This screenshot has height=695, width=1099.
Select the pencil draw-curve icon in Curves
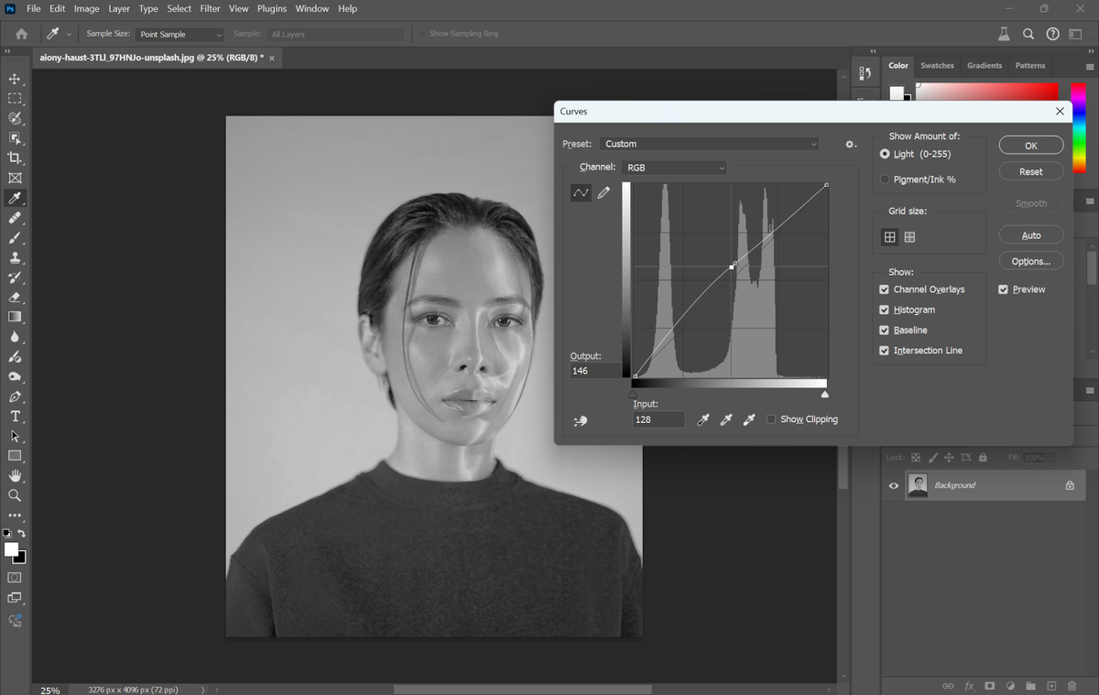point(604,192)
